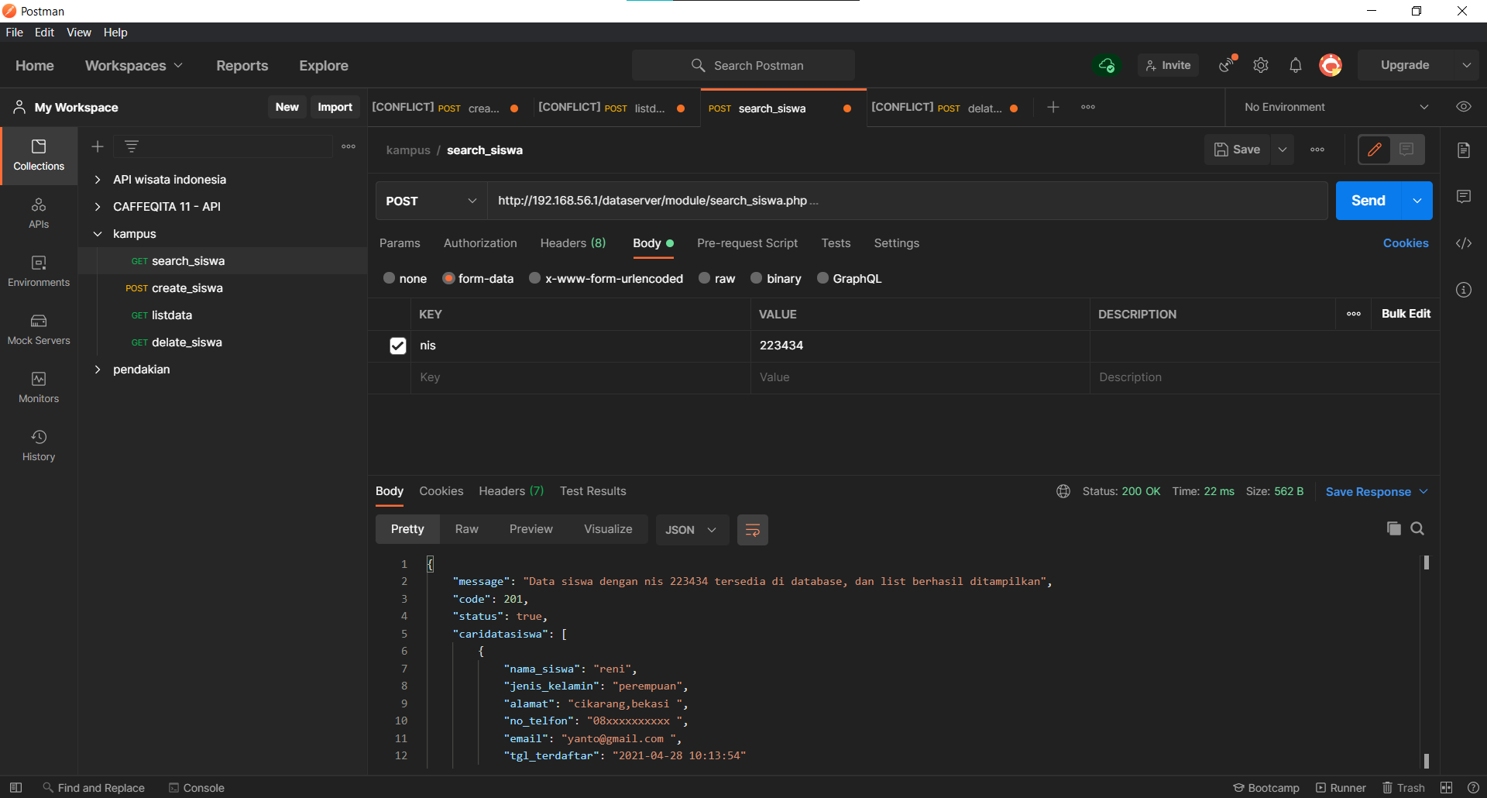Switch to the Authorization tab
1487x798 pixels.
point(479,242)
